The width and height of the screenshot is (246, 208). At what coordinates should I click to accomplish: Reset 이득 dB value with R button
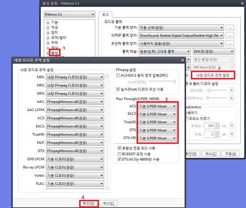(x=232, y=134)
